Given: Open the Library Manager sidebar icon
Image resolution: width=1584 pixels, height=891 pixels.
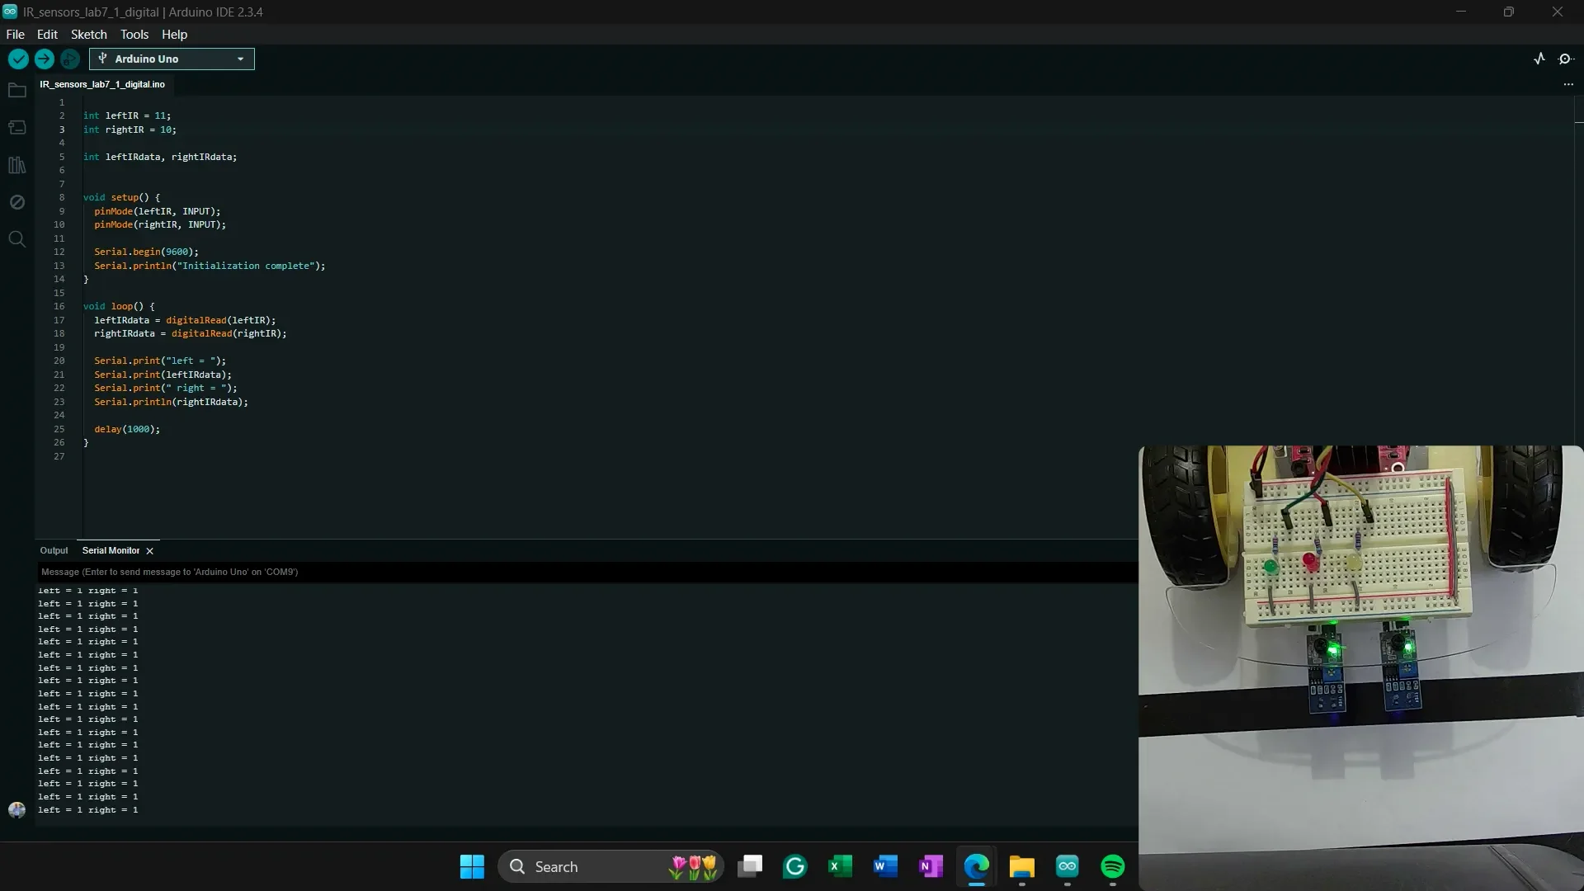Looking at the screenshot, I should click(x=16, y=165).
